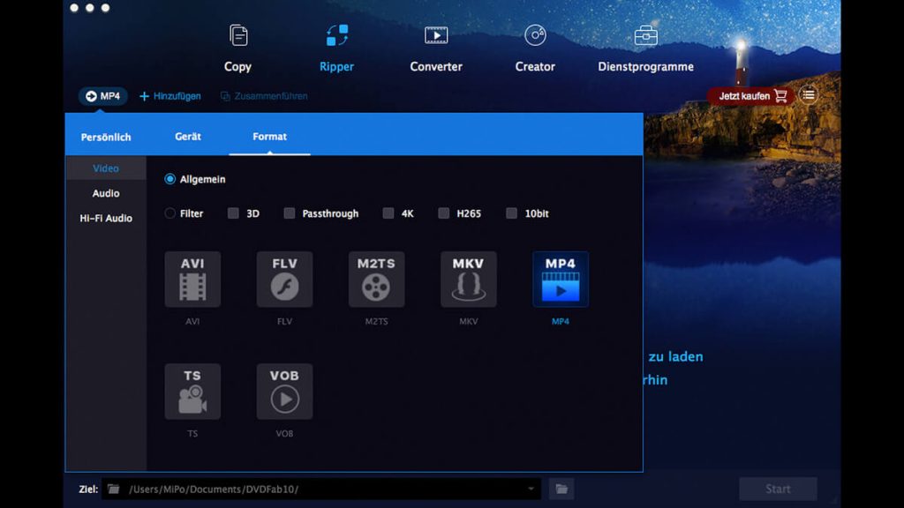Select Video in the sidebar
This screenshot has width=904, height=508.
[106, 168]
